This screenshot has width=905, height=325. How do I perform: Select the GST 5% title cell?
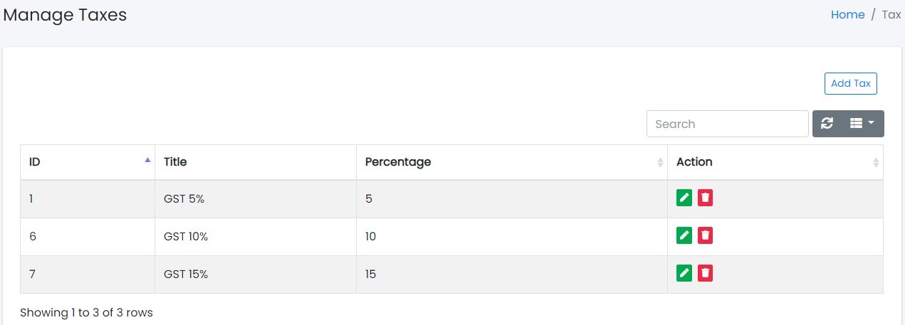click(x=184, y=199)
